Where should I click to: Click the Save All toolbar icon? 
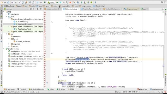pos(5,2)
